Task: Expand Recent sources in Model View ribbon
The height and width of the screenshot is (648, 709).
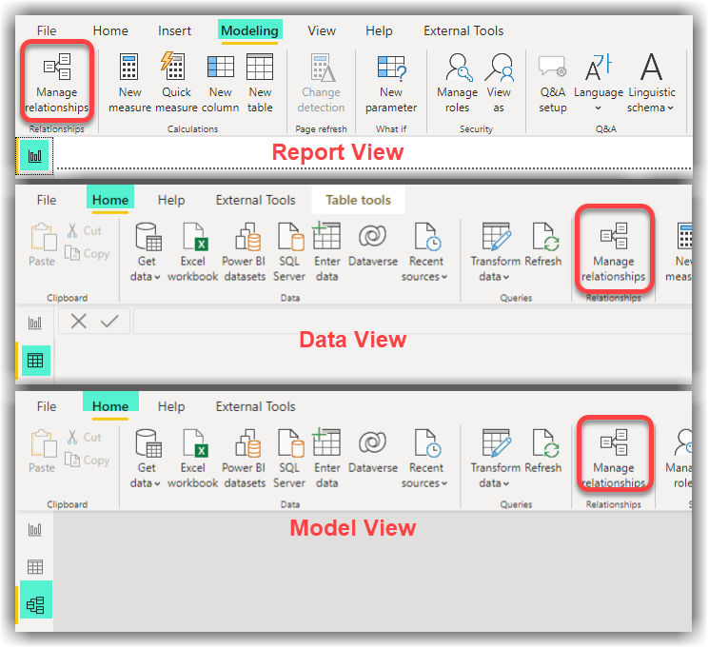Action: coord(424,459)
